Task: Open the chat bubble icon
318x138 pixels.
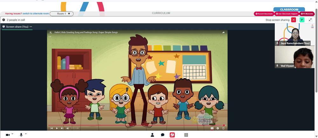Action: tap(162, 135)
